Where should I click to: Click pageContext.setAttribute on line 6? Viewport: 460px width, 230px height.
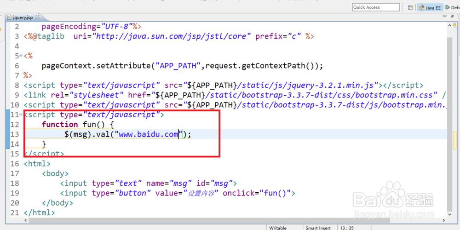coord(96,66)
